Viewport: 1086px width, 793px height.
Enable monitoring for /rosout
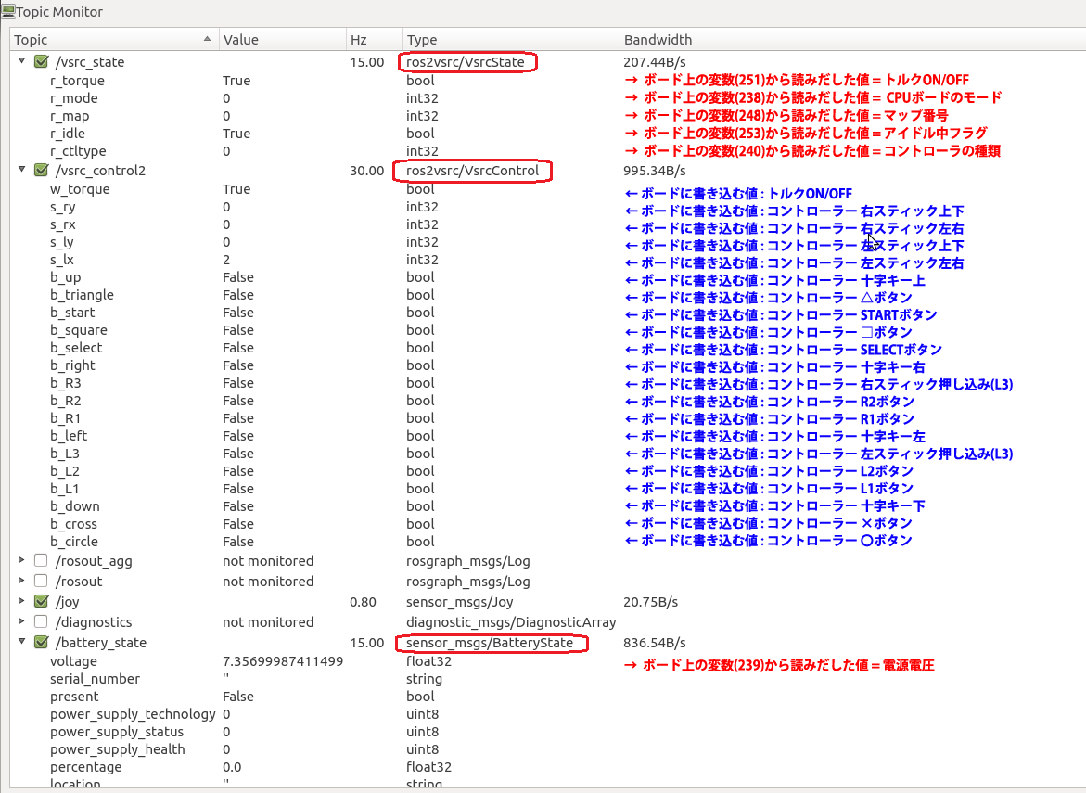[x=42, y=582]
